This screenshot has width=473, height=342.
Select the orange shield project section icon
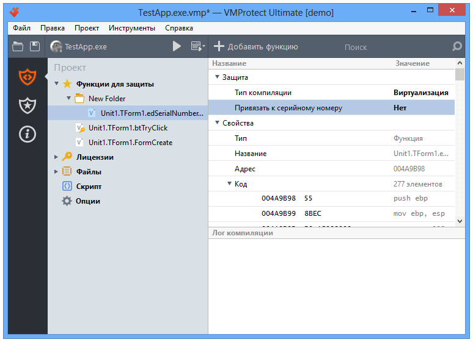point(28,77)
